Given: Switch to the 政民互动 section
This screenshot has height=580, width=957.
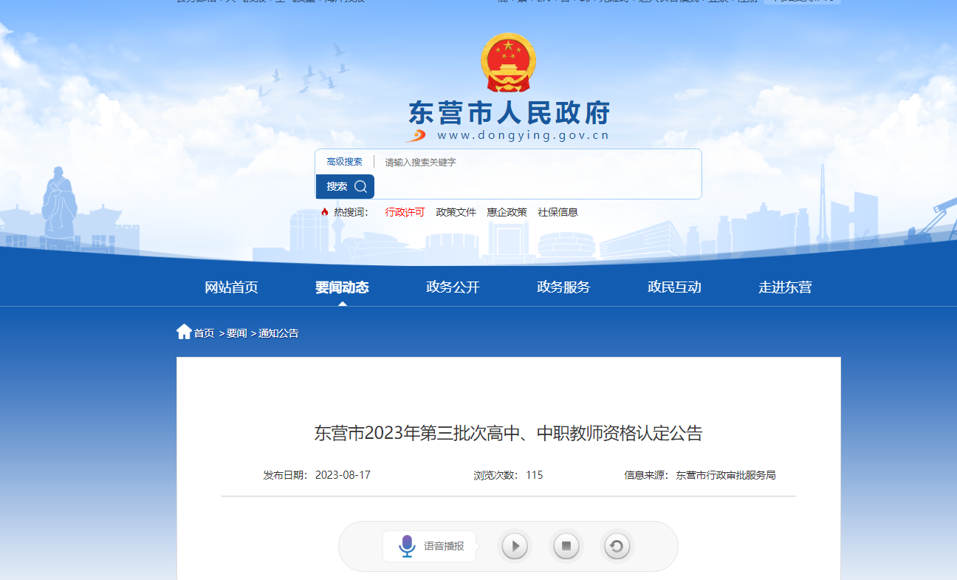Looking at the screenshot, I should point(674,287).
